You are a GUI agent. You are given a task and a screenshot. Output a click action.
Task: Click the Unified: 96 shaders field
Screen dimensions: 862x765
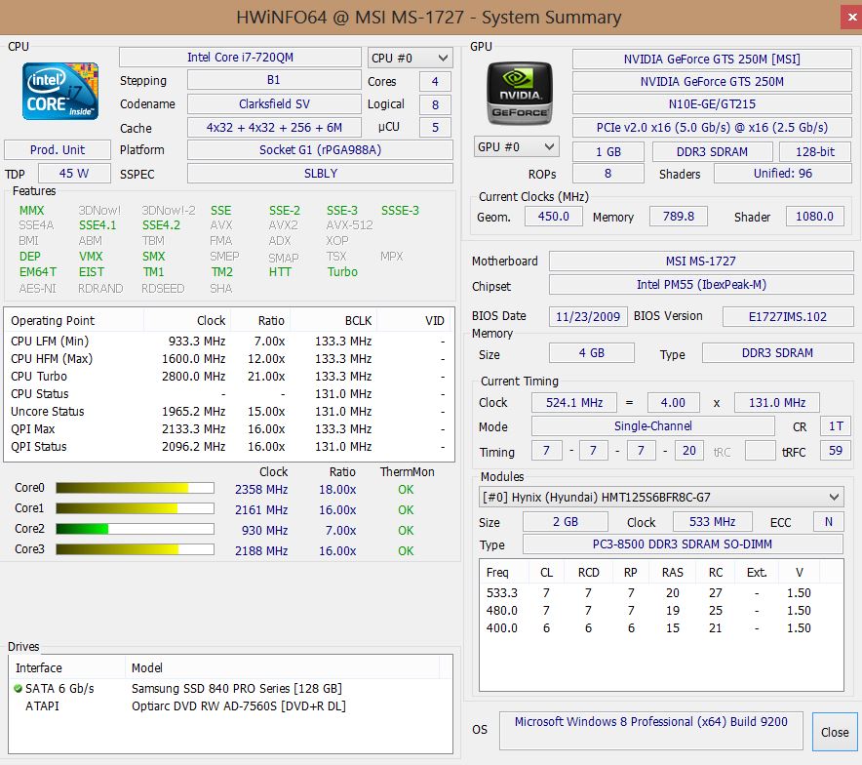[783, 174]
